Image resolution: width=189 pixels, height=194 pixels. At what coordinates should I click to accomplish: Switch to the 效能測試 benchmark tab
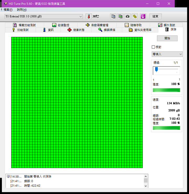tap(20, 30)
